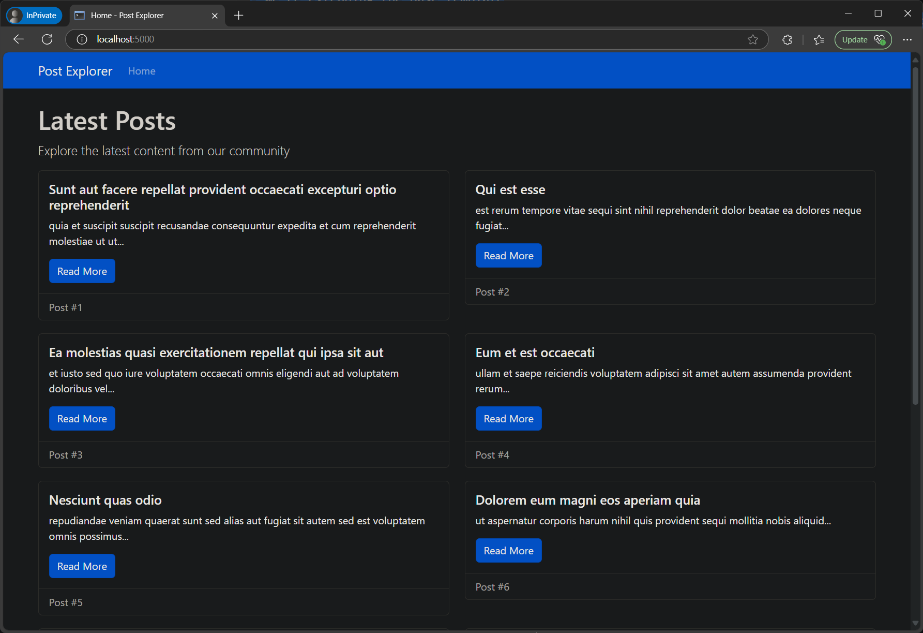Click the InPrivate profile badge
923x633 pixels.
tap(34, 16)
